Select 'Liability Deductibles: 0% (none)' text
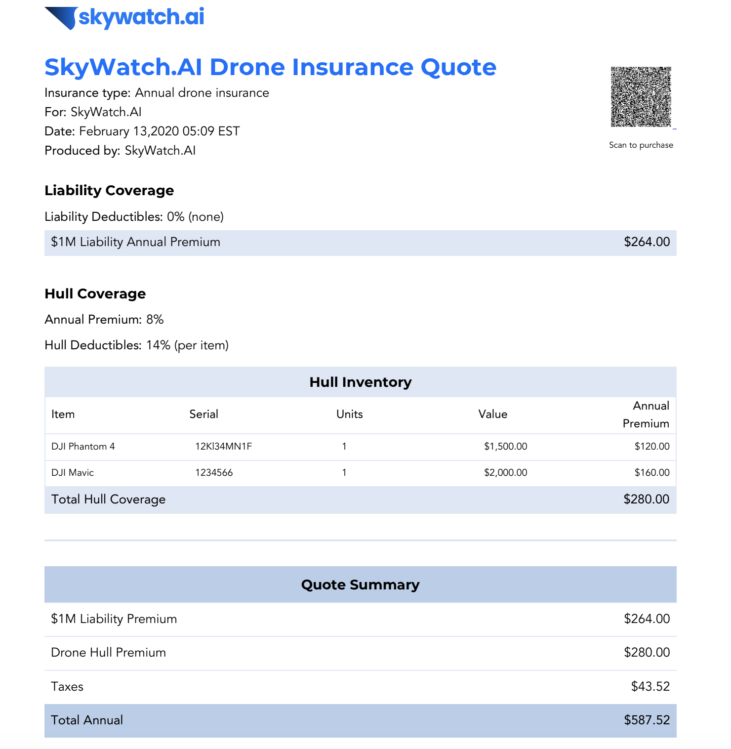The width and height of the screenshot is (731, 749). [x=134, y=217]
